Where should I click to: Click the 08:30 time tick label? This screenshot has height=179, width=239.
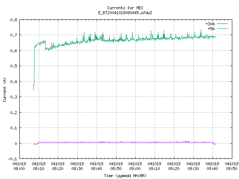click(77, 169)
